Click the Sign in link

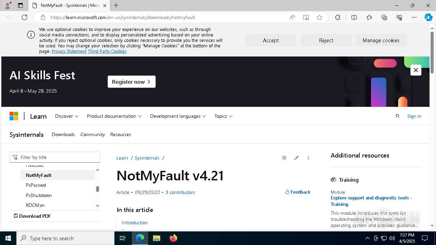point(414,116)
